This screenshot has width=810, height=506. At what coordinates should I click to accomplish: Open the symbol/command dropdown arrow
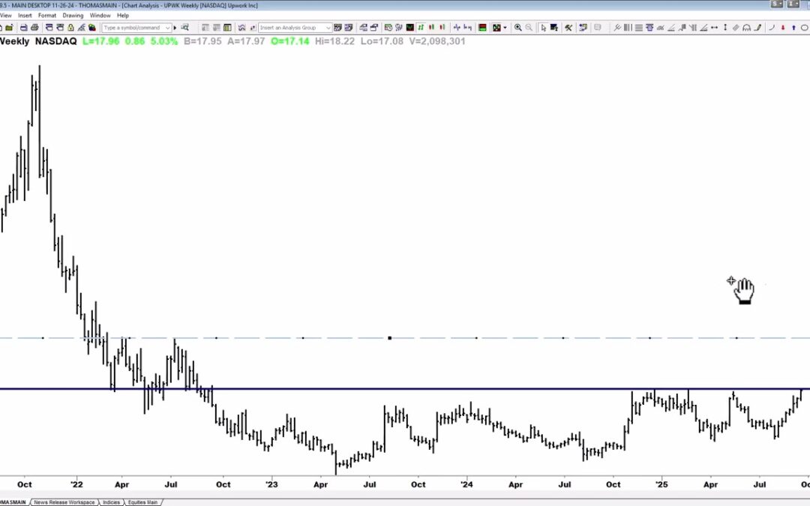pyautogui.click(x=167, y=28)
